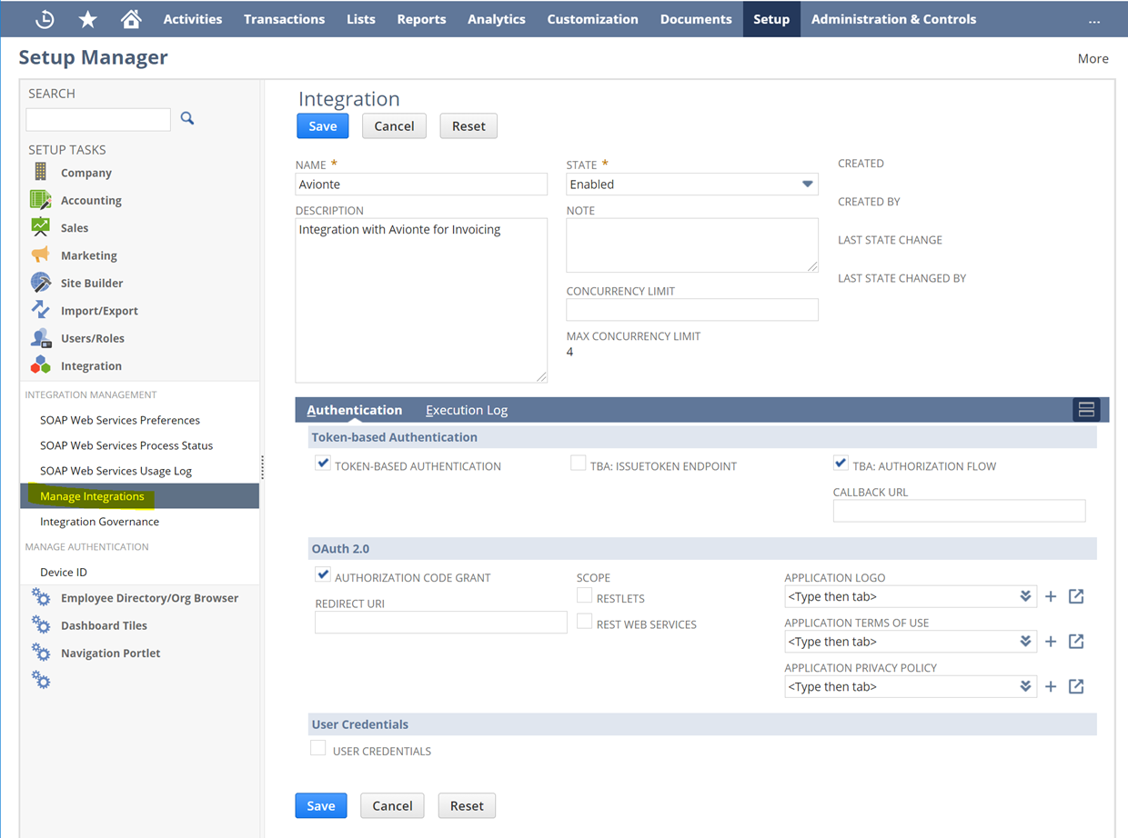Screen dimensions: 1128x838
Task: Select the Authentication tab
Action: 354,410
